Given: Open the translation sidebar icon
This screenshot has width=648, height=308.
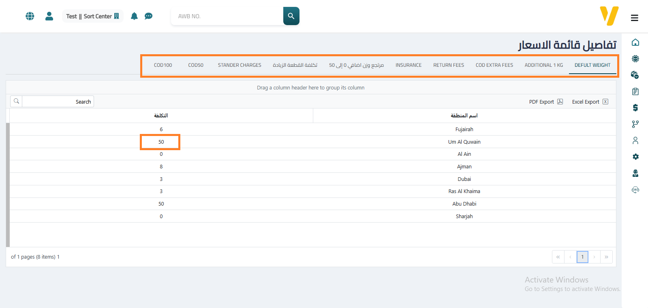Looking at the screenshot, I should [635, 189].
